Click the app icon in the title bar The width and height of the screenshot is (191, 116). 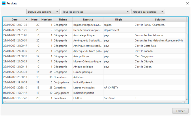(x=4, y=3)
